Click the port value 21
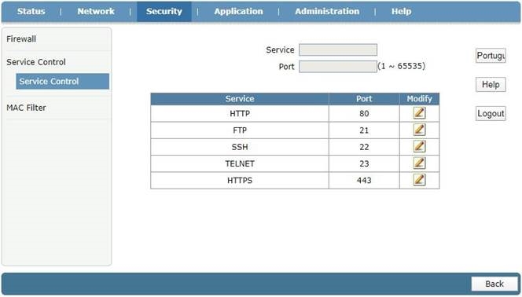The height and width of the screenshot is (297, 522). click(x=364, y=130)
